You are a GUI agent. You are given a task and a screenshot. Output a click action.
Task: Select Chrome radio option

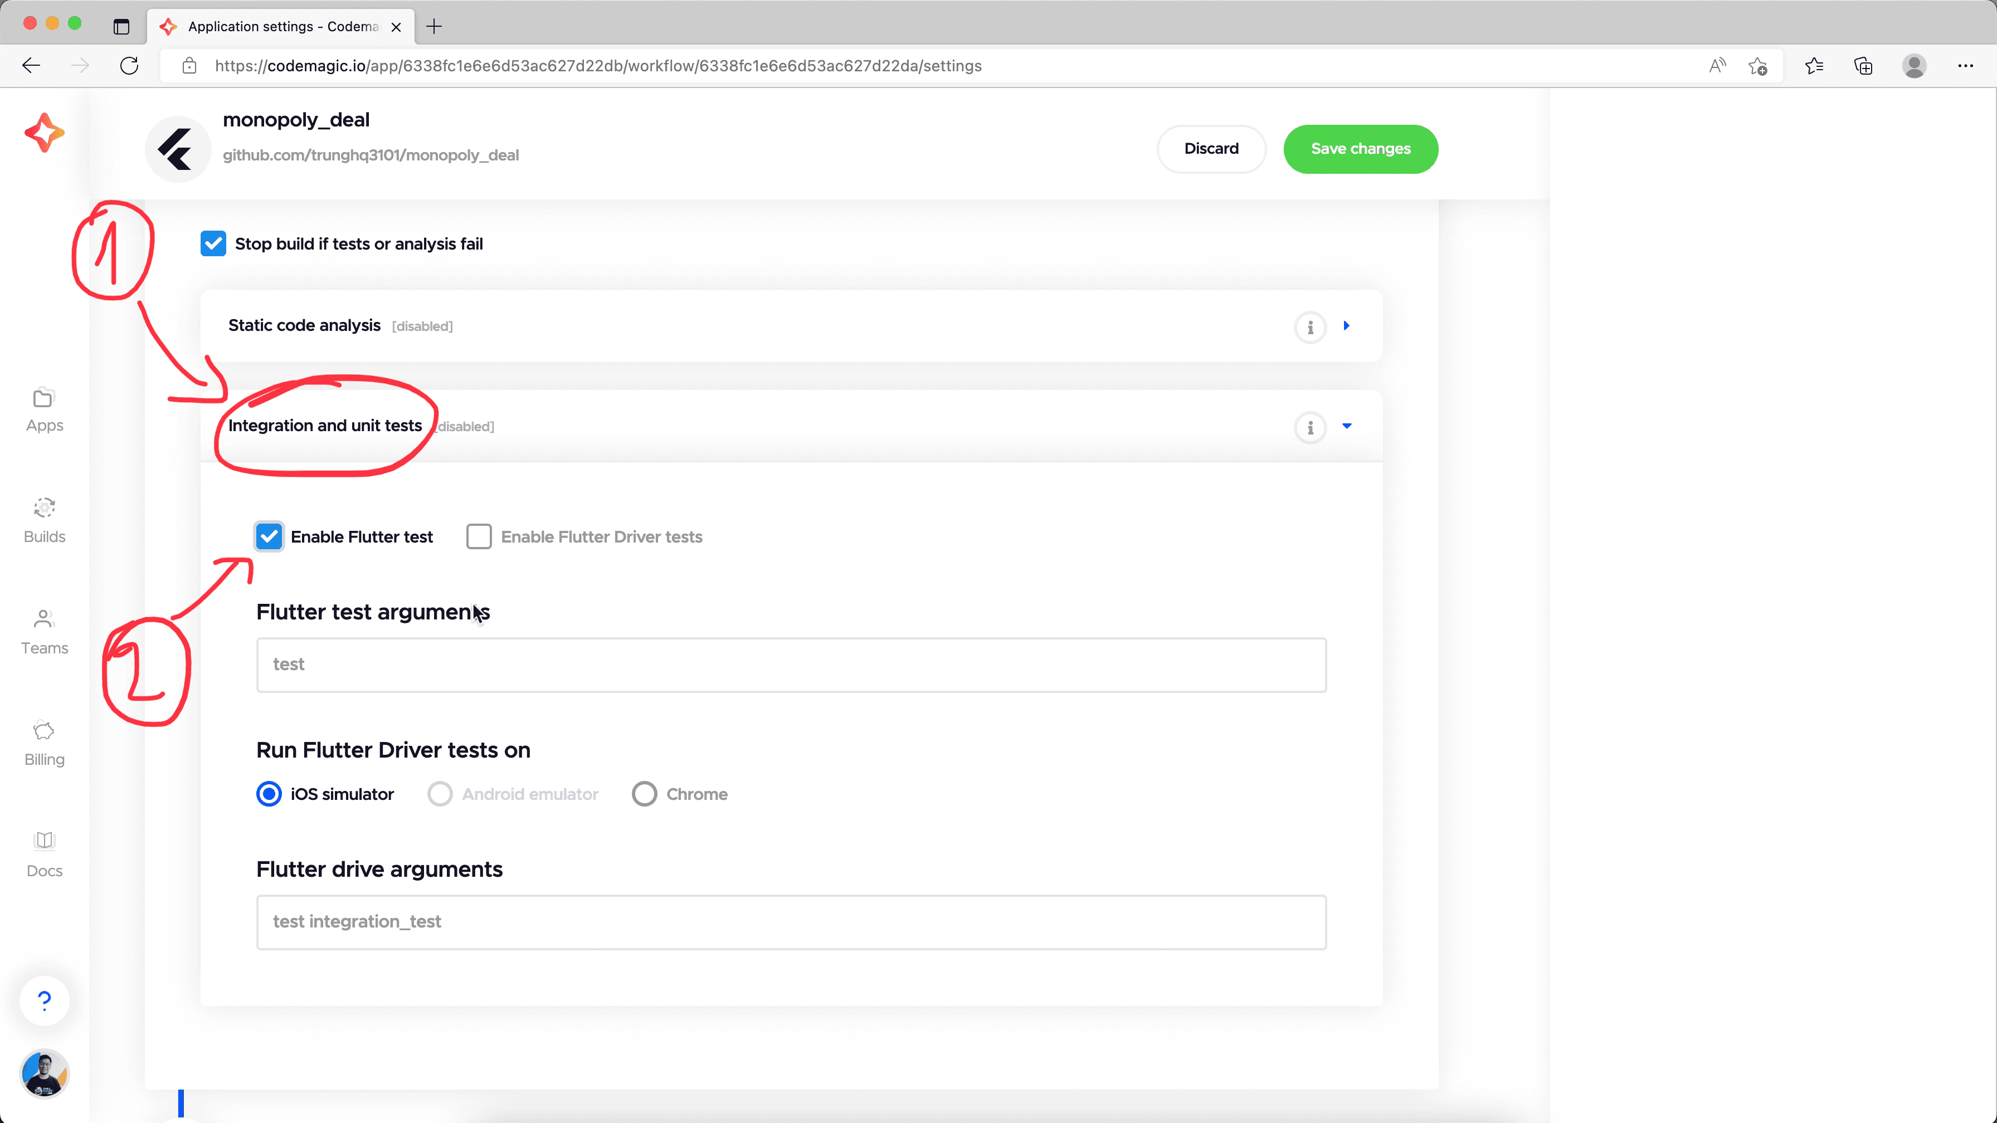click(644, 794)
